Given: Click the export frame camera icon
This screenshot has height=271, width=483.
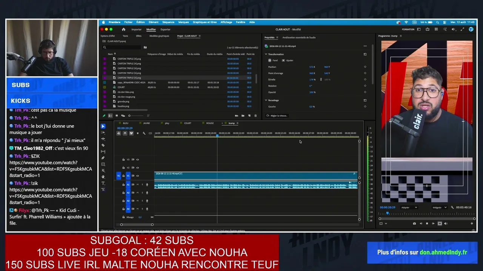Looking at the screenshot, I should (414, 224).
